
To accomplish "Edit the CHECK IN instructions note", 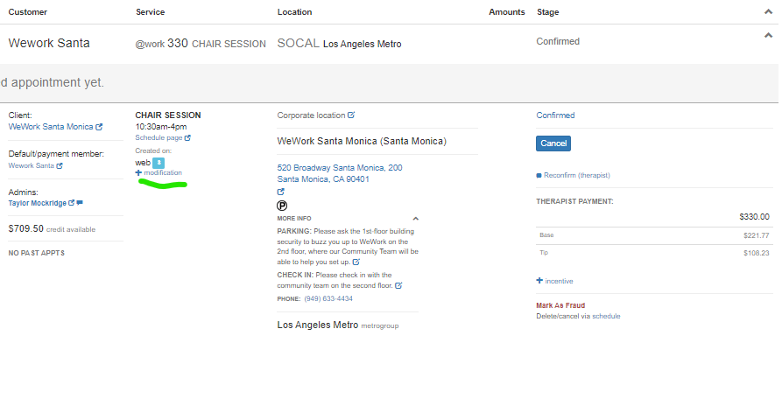I will (398, 285).
